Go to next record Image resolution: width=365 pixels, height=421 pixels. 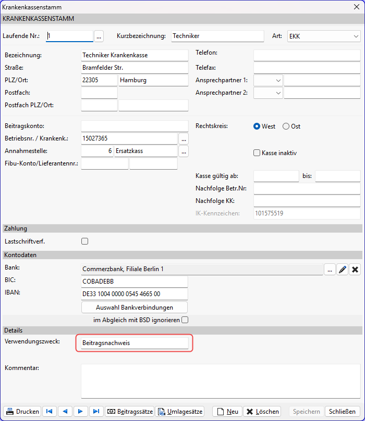click(80, 411)
